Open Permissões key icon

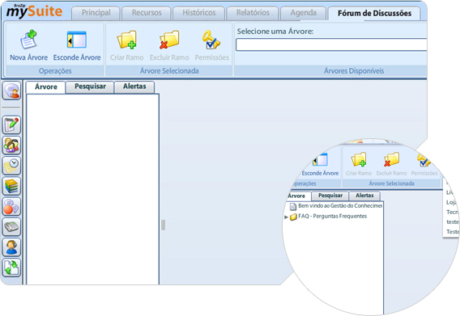coord(211,40)
